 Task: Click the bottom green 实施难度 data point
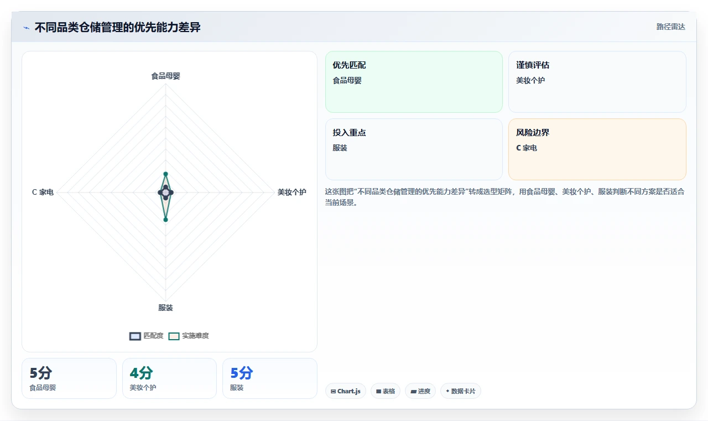pyautogui.click(x=165, y=220)
